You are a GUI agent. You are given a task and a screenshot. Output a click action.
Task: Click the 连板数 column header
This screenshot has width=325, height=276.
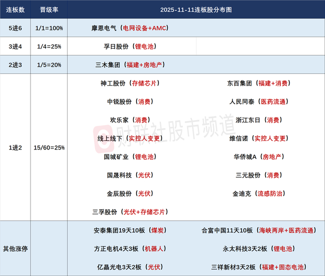[15, 10]
